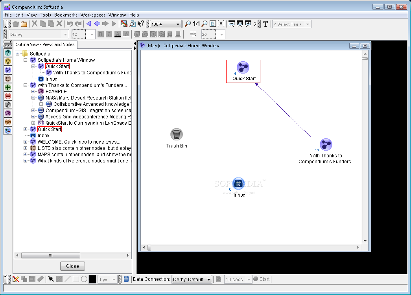Select the arrow pointer scribble tool
The image size is (411, 295).
coord(51,279)
